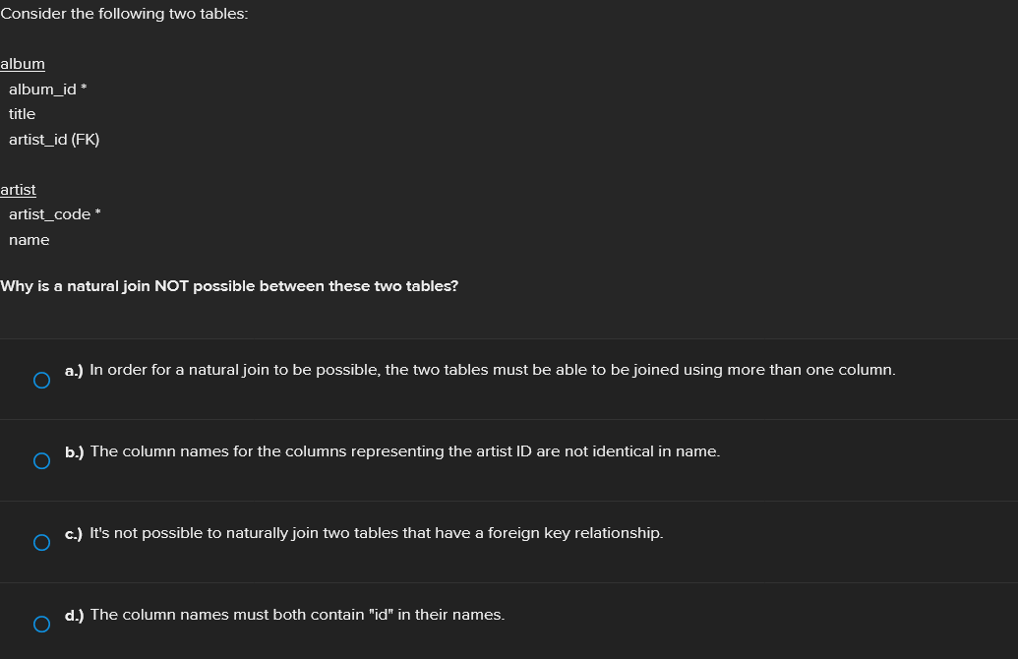Click the "title" column in album table

[x=22, y=114]
